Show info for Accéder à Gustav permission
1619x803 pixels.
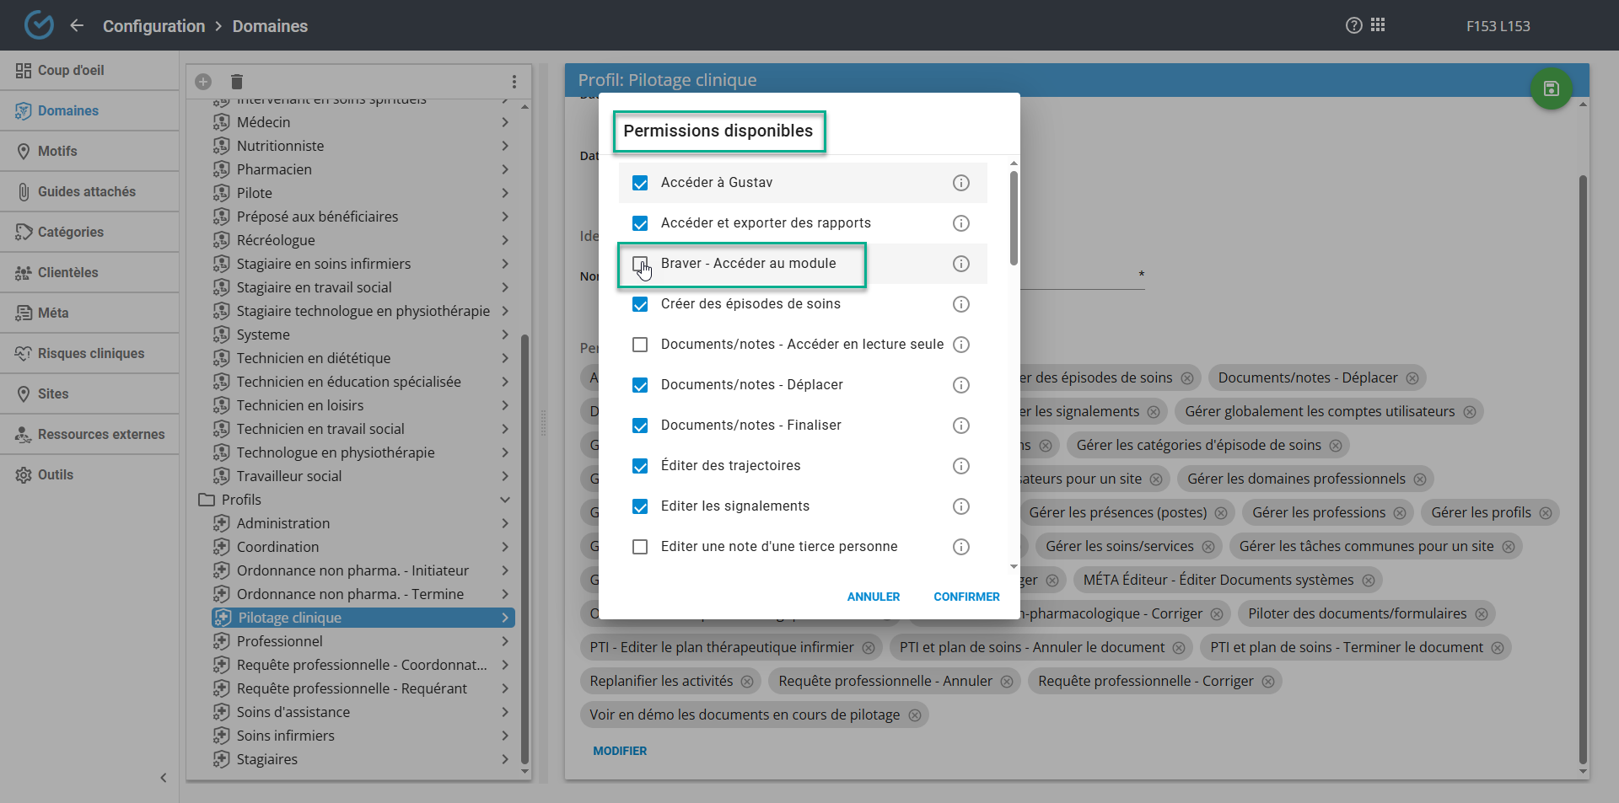point(960,183)
